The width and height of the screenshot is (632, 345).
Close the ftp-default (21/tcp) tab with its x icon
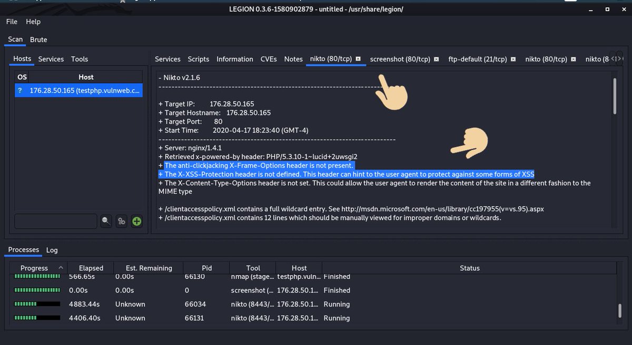click(513, 59)
